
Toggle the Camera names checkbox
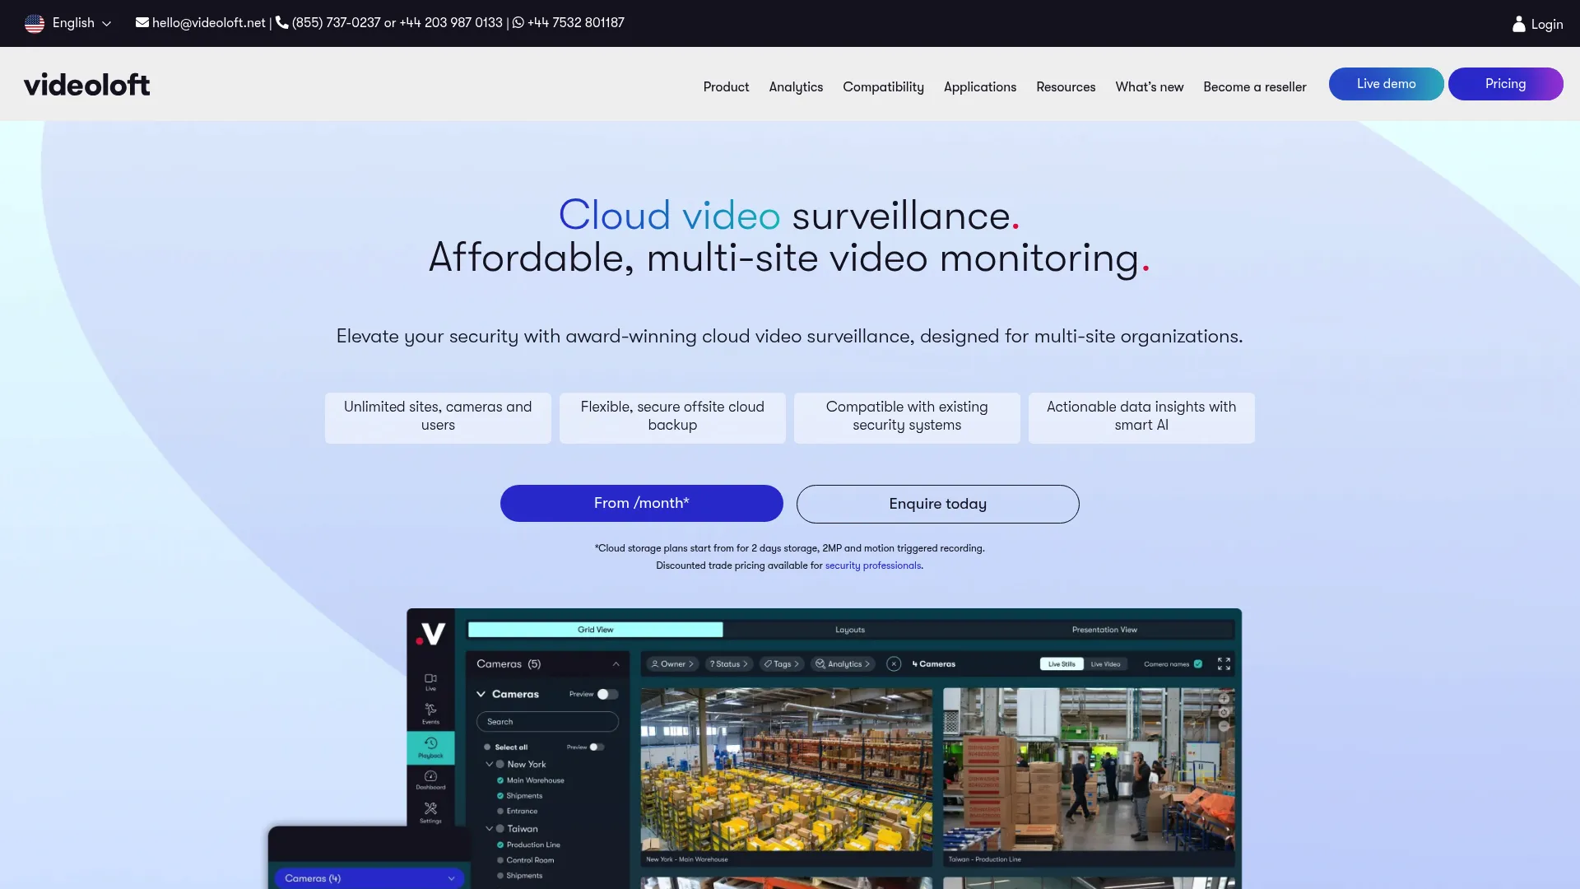click(1198, 664)
